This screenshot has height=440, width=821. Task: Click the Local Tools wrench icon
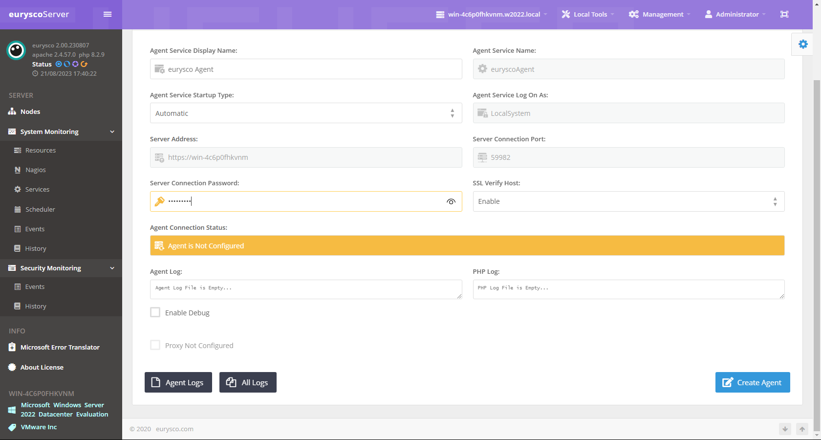click(x=566, y=14)
